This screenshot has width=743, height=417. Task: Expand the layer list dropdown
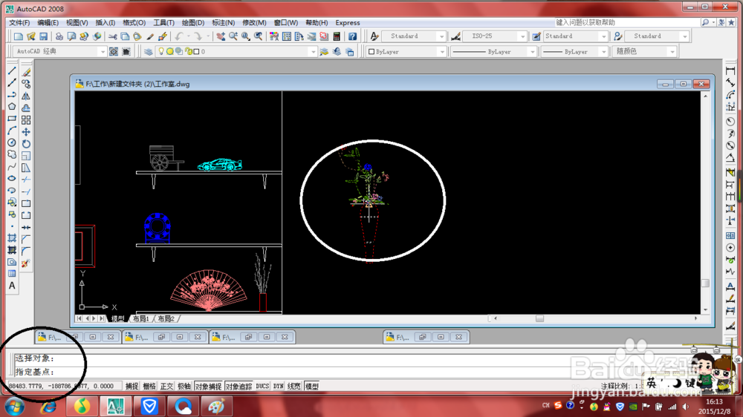point(313,52)
